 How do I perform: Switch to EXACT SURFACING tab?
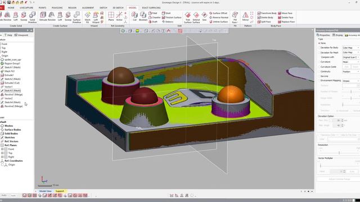(x=151, y=7)
